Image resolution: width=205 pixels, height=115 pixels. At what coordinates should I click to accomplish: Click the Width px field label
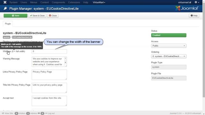point(14,51)
